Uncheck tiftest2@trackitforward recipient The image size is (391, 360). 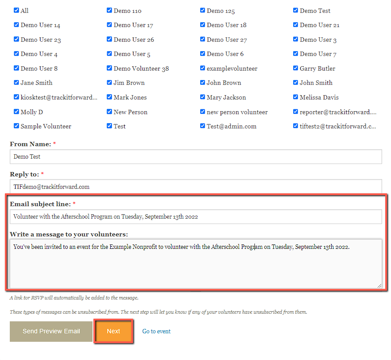(x=295, y=126)
